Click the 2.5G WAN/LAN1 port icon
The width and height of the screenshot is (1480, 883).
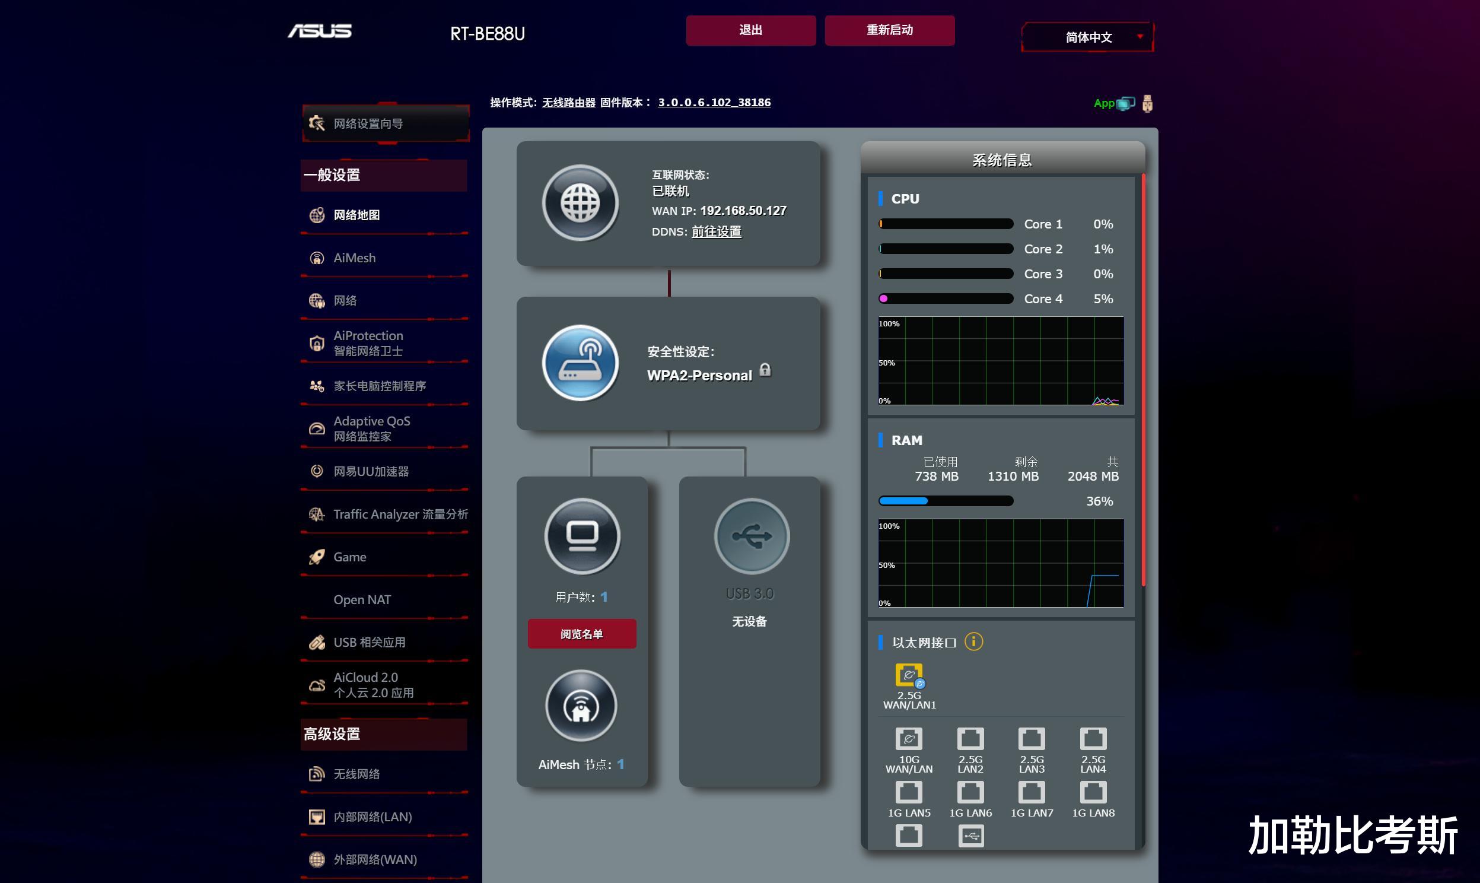point(909,675)
